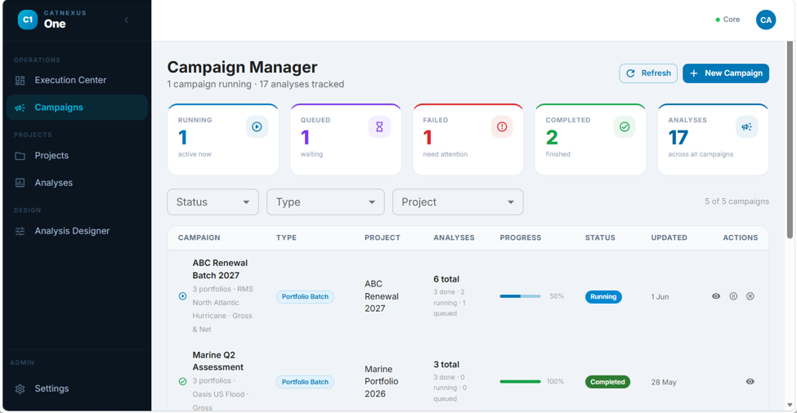
Task: Click the Analysis Designer sliders icon
Action: point(20,231)
